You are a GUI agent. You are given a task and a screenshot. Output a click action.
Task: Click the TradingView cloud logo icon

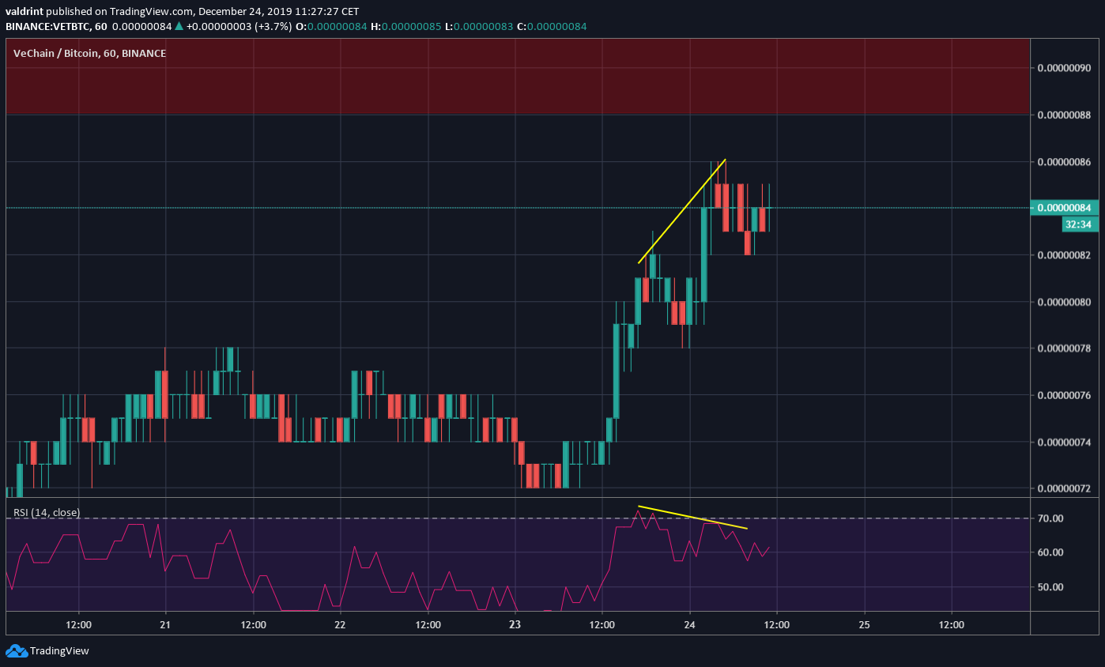point(16,650)
